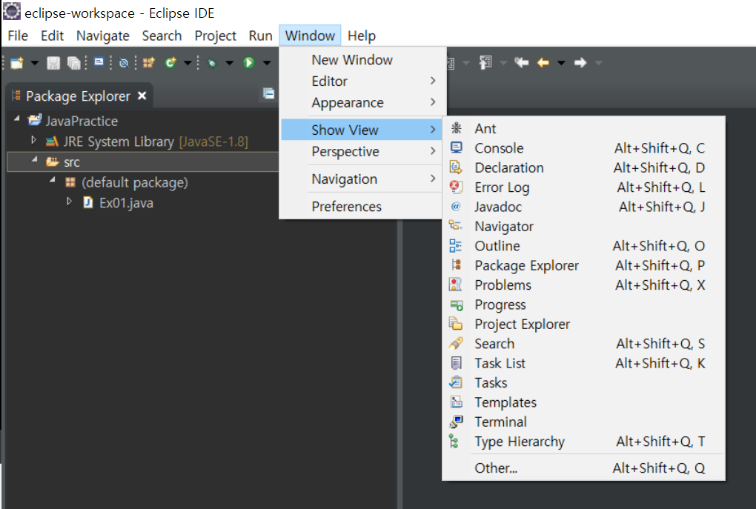Select the JavaPractice project row
The height and width of the screenshot is (509, 756).
click(73, 121)
